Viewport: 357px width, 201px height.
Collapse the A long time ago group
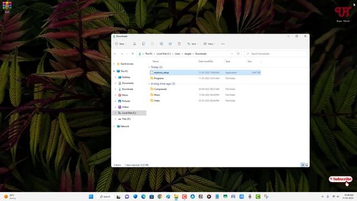point(149,84)
